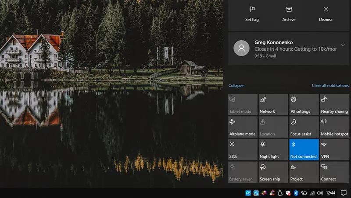This screenshot has height=198, width=351.
Task: Adjust the 28% brightness tile
Action: click(243, 149)
